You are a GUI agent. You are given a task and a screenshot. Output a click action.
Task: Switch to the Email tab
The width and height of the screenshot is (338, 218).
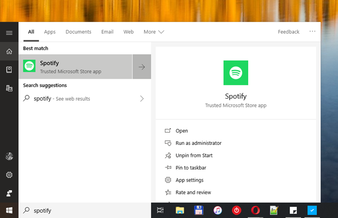pos(107,32)
